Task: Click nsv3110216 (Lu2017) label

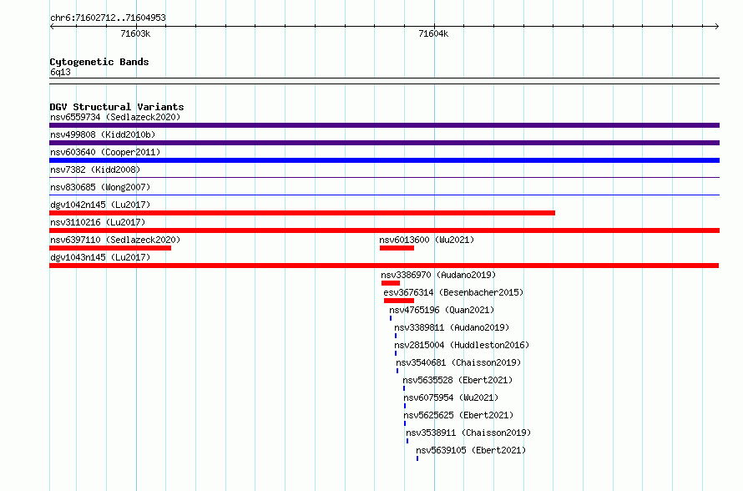Action: point(98,222)
